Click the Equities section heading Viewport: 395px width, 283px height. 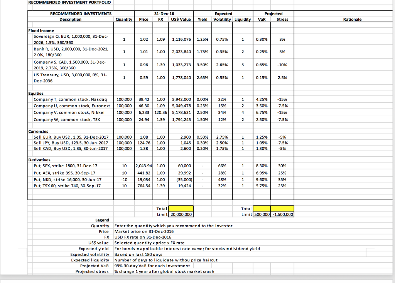coord(36,93)
